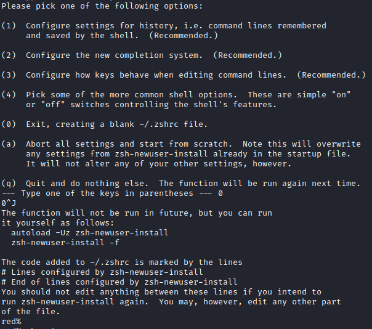This screenshot has width=372, height=329.
Task: Click the "(1)" history settings option label
Action: [9, 26]
